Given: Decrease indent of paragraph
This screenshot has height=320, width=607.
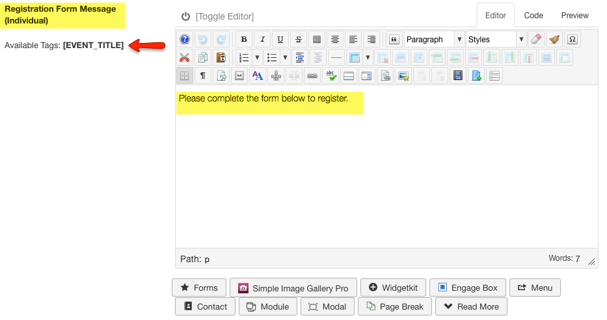Looking at the screenshot, I should pyautogui.click(x=318, y=58).
